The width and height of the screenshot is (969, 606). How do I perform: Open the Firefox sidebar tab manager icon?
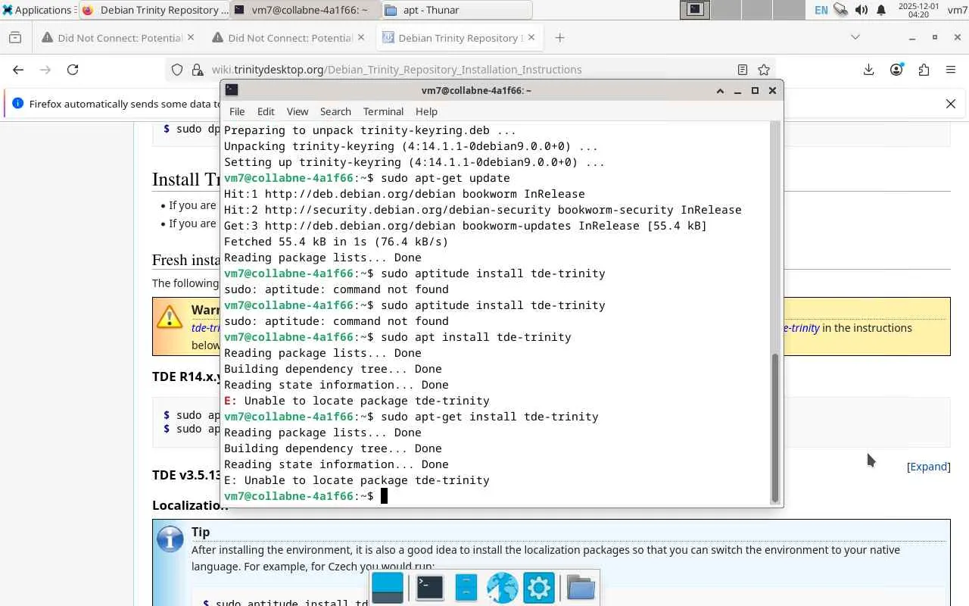[15, 38]
